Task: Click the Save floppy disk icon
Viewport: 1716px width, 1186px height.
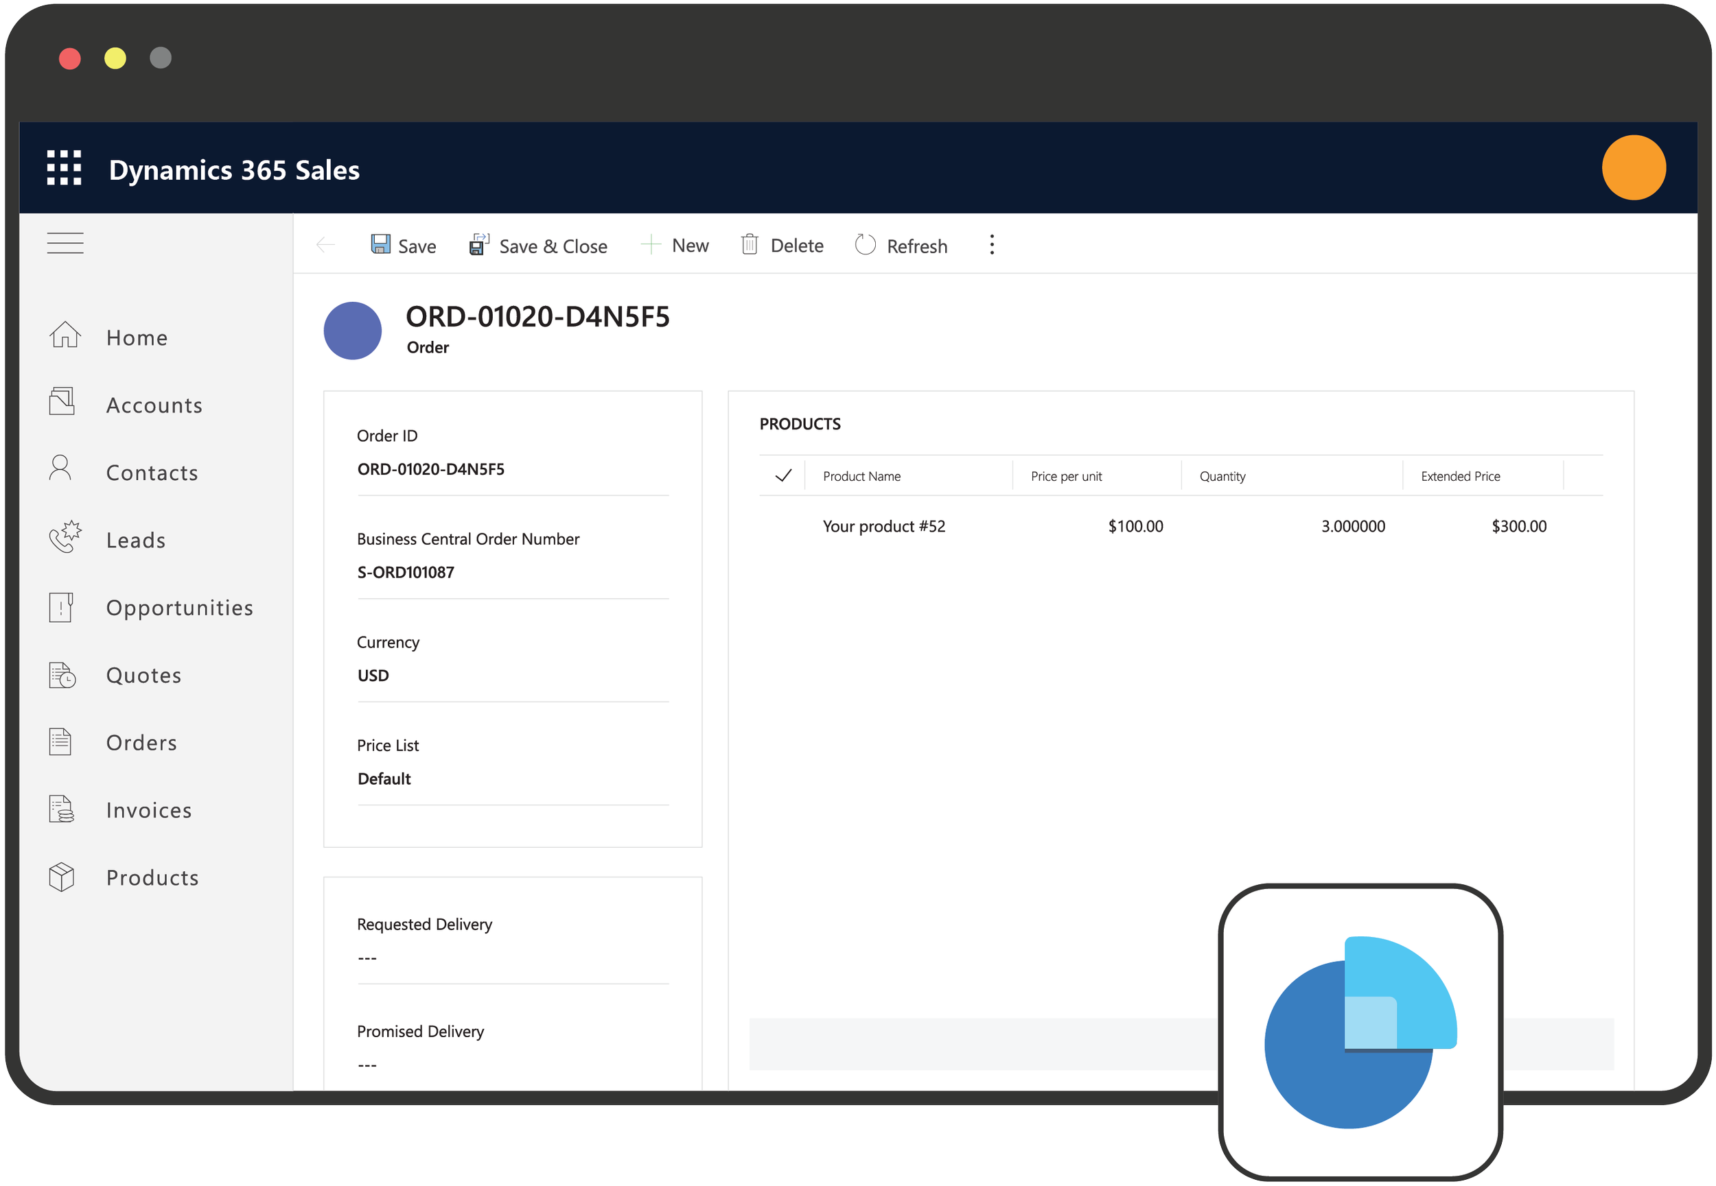Action: tap(381, 244)
